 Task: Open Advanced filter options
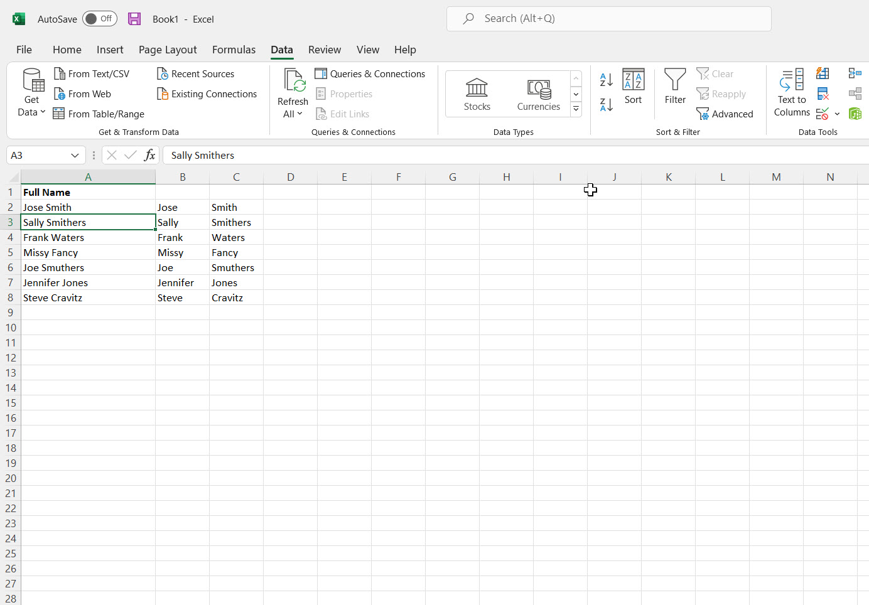725,114
